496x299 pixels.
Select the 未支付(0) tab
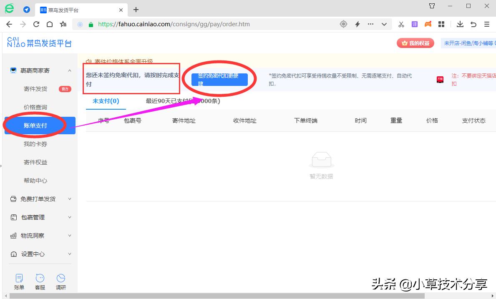coord(106,101)
